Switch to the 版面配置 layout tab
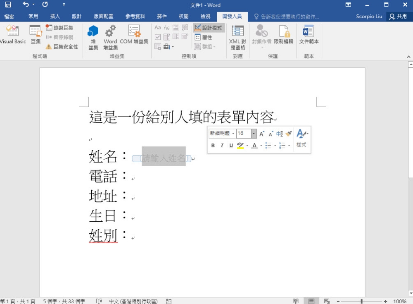This screenshot has width=413, height=304. click(x=104, y=17)
